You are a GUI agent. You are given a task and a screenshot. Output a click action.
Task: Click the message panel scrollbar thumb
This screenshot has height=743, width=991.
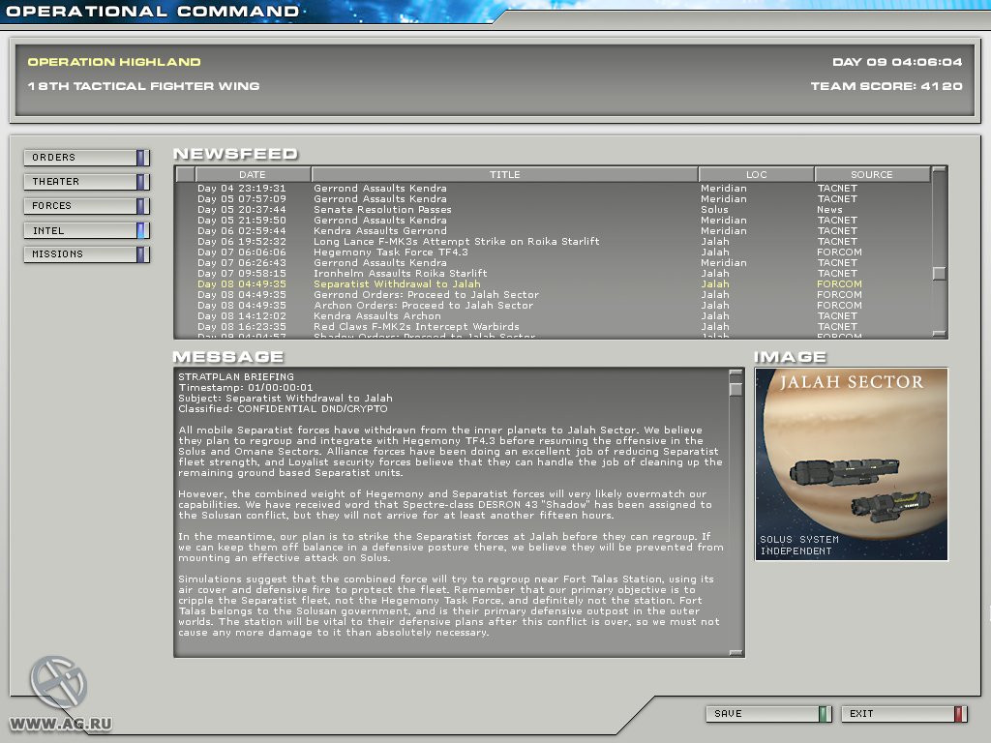(x=736, y=388)
